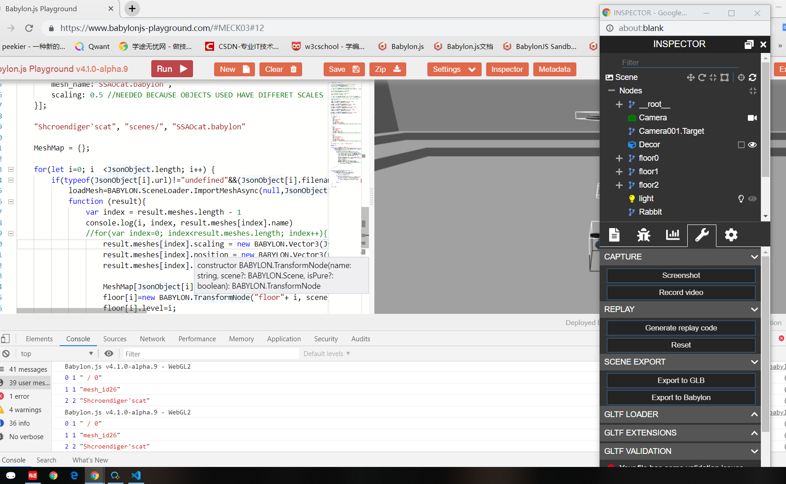Click the console Filter input field
Image resolution: width=786 pixels, height=484 pixels.
tap(211, 354)
